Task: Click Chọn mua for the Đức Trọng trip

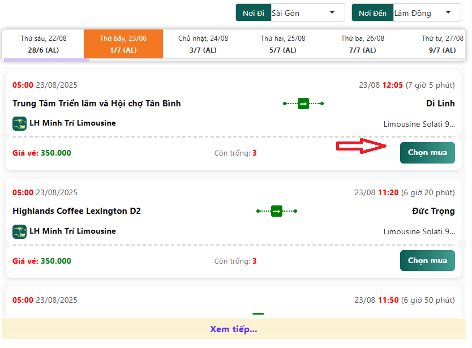Action: pos(427,260)
